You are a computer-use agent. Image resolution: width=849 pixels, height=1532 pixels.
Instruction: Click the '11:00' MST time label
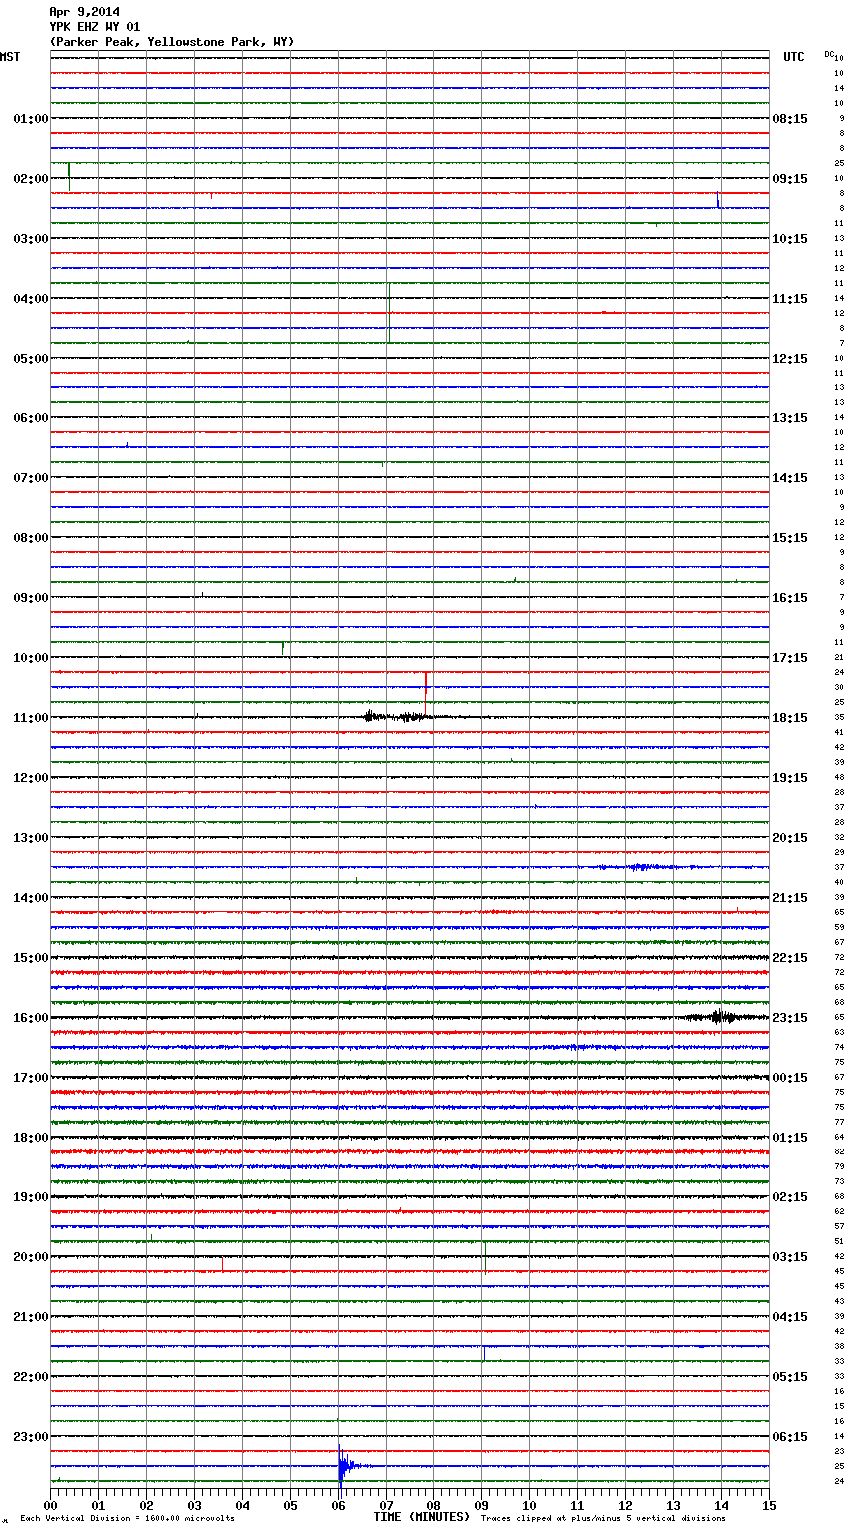click(31, 718)
